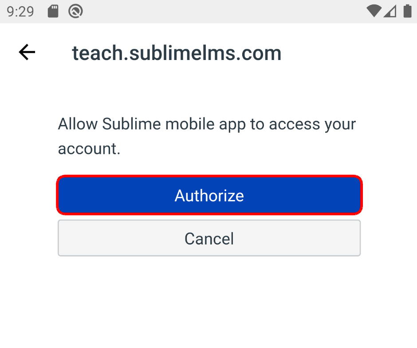Image resolution: width=417 pixels, height=348 pixels.
Task: Tap the 9:29 clock in status bar
Action: [20, 12]
